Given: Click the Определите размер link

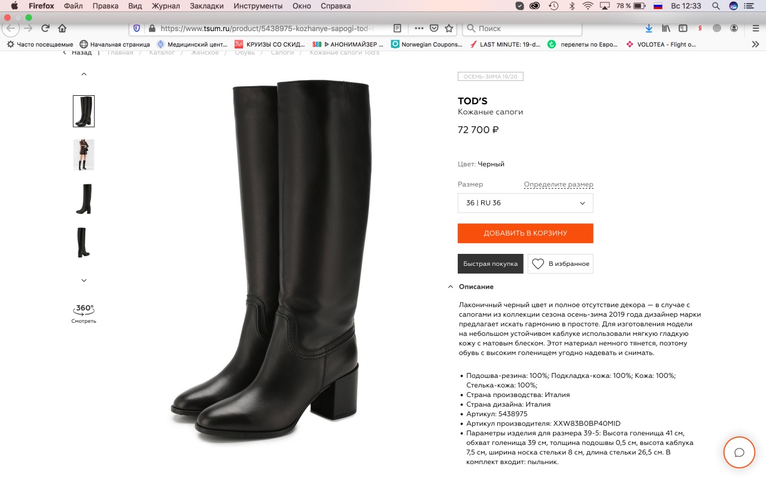Looking at the screenshot, I should point(558,184).
